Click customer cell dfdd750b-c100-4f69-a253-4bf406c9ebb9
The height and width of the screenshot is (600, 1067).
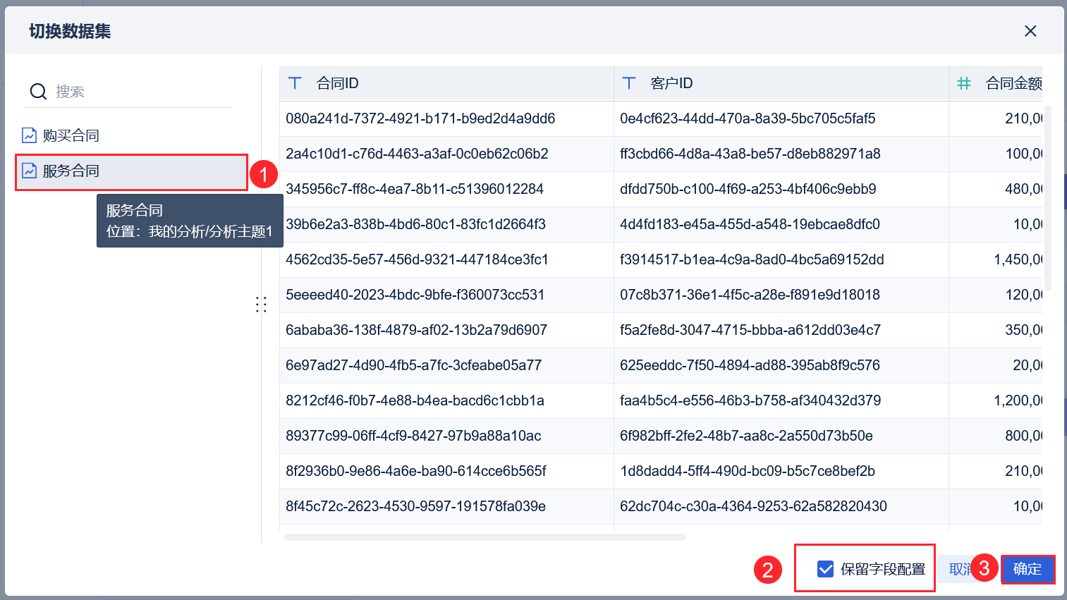pos(781,189)
